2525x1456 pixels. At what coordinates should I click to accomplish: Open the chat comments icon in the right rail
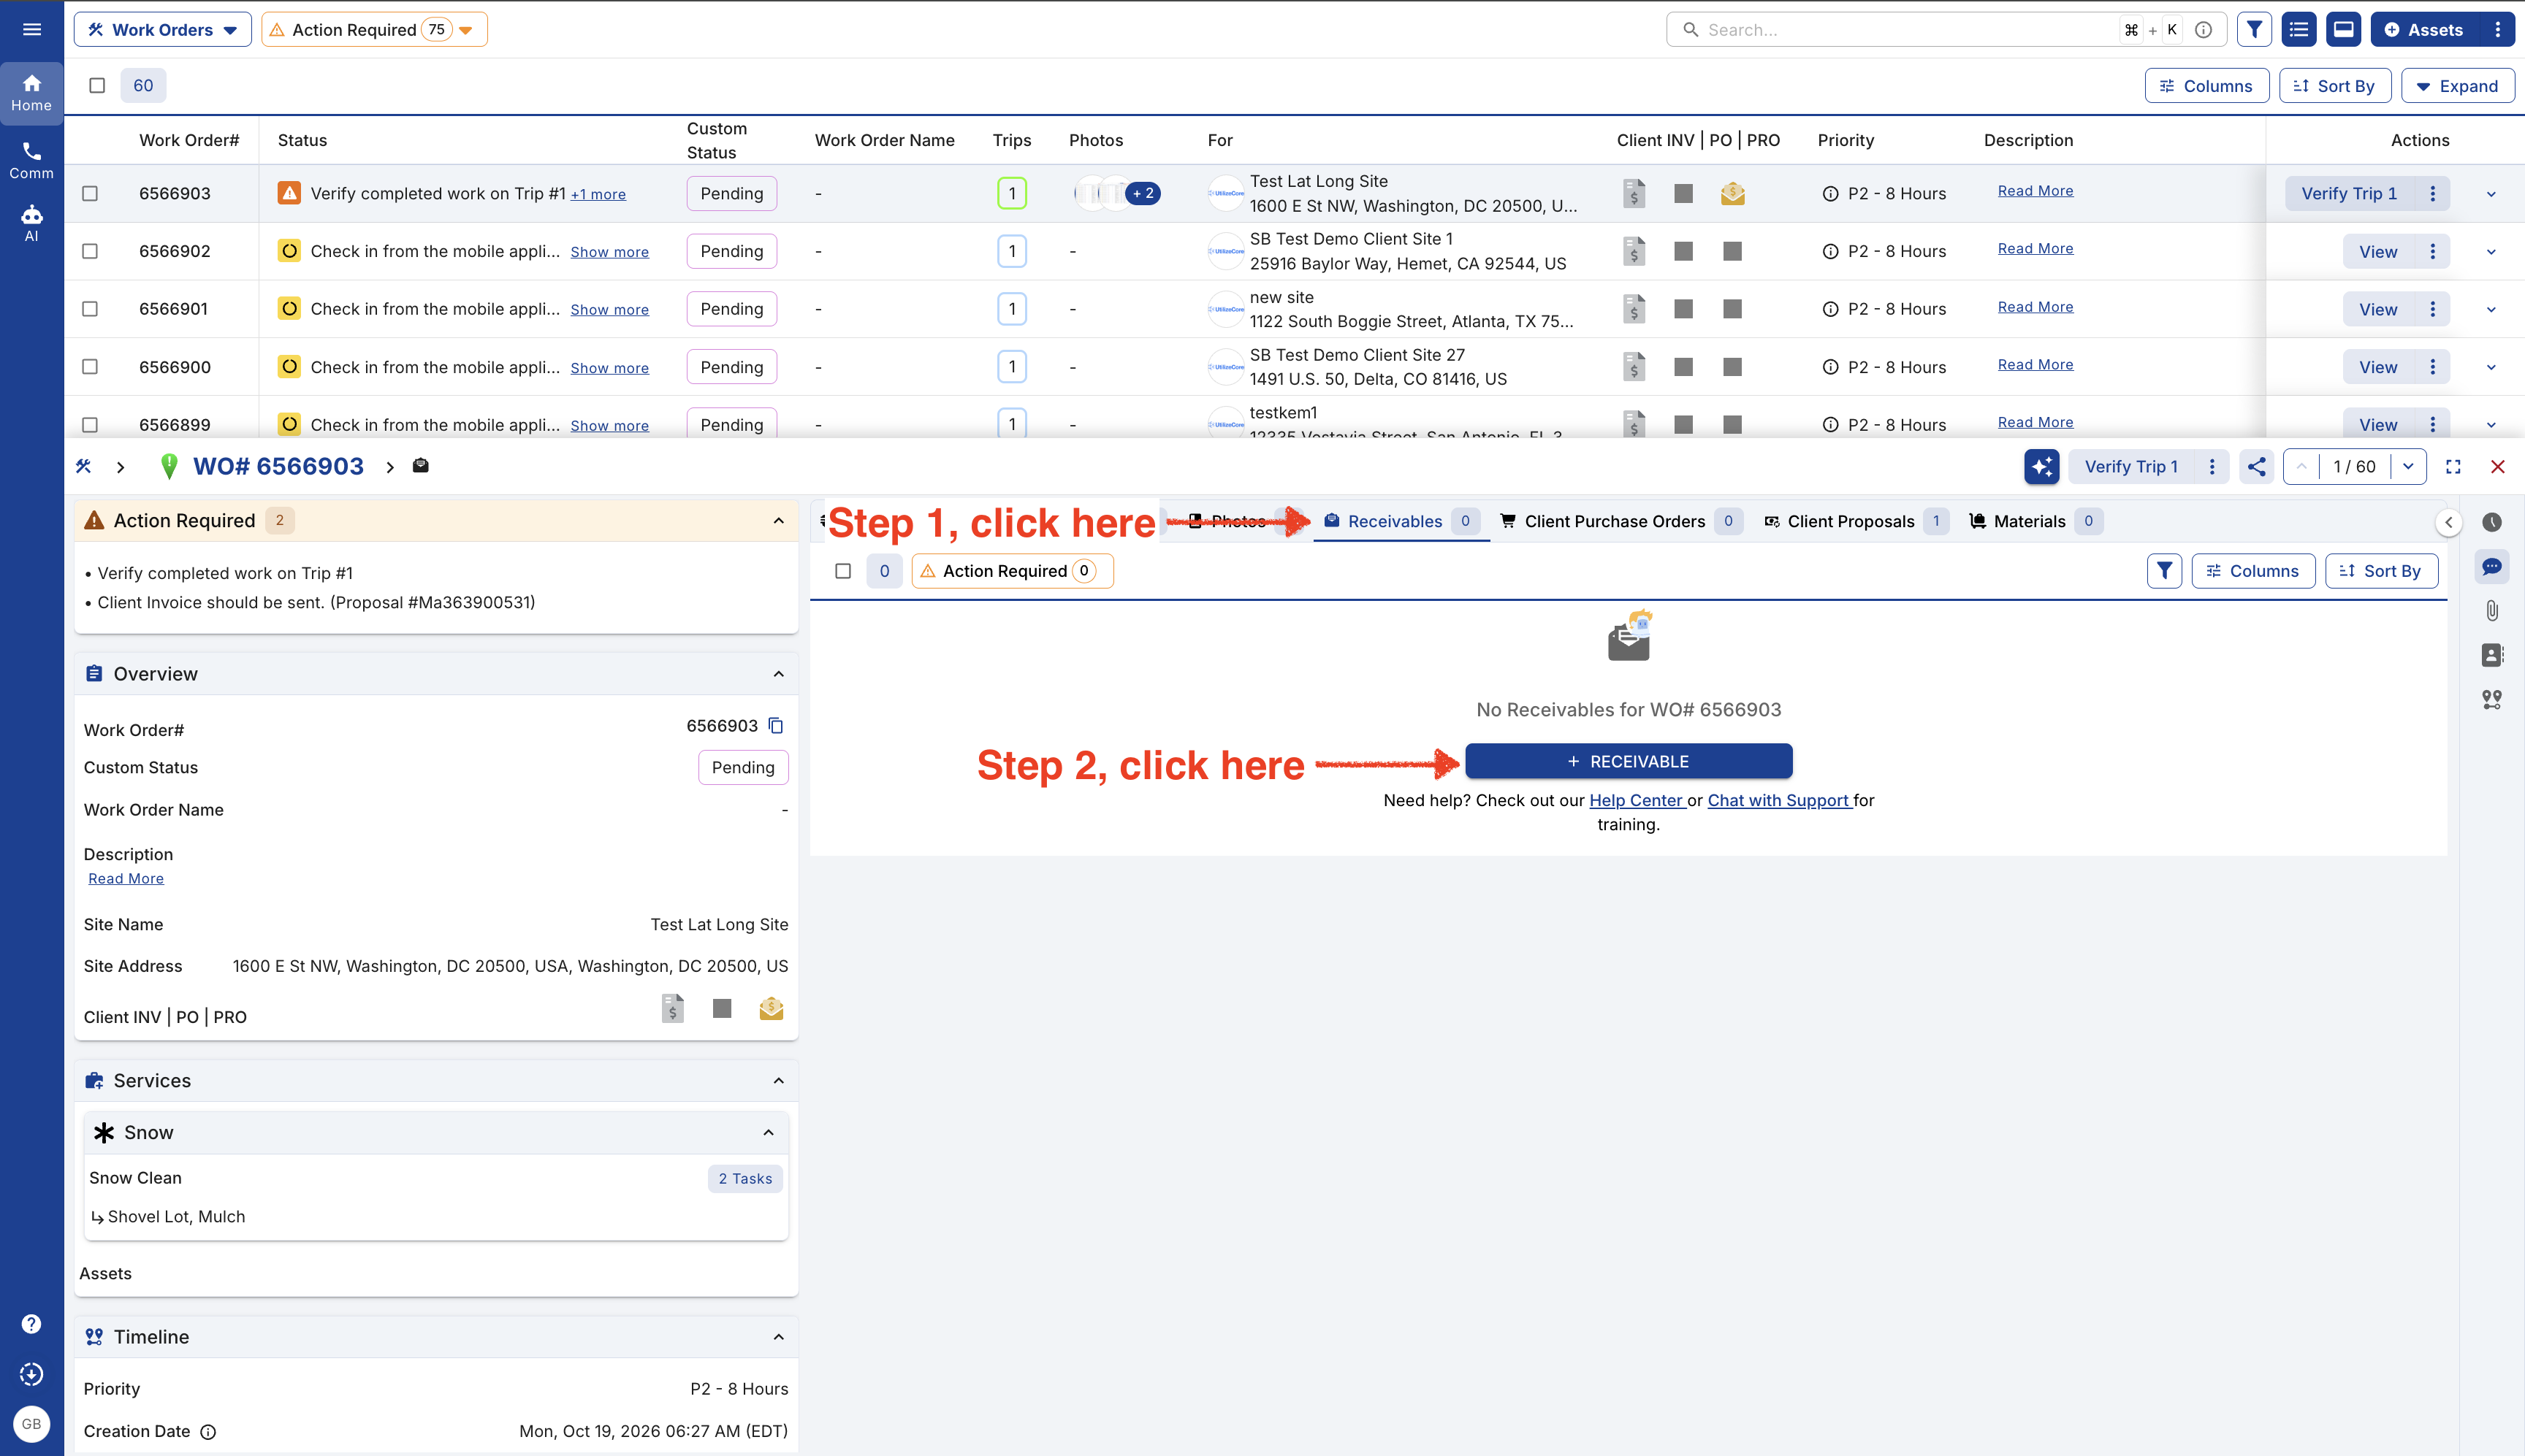tap(2491, 567)
